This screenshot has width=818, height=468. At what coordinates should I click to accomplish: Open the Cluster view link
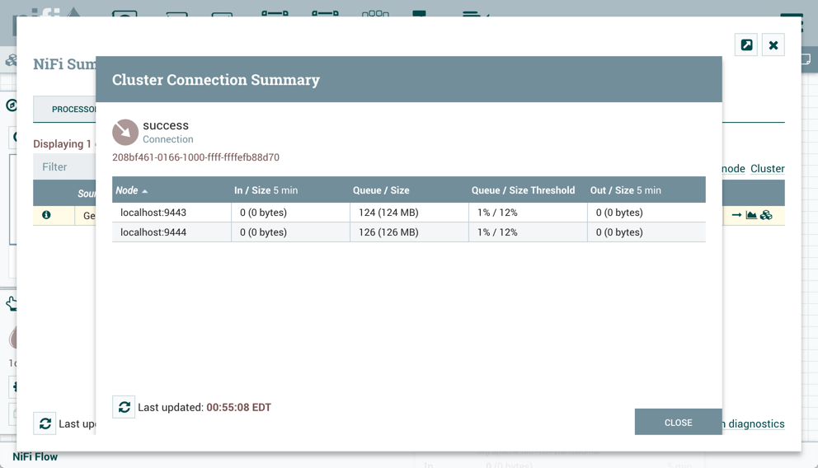[x=767, y=168]
